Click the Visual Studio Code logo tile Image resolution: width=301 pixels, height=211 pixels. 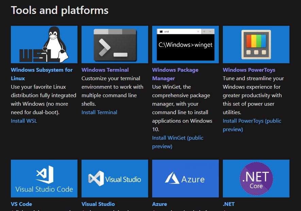pos(44,179)
